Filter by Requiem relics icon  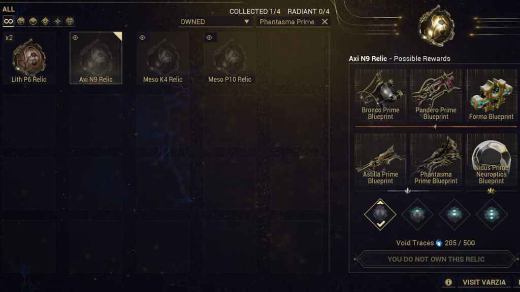click(x=70, y=21)
